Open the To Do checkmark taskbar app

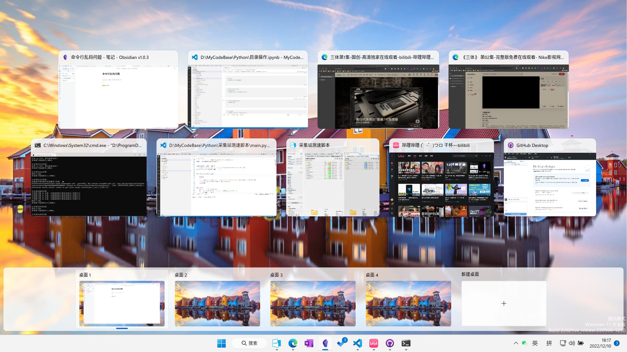point(342,343)
